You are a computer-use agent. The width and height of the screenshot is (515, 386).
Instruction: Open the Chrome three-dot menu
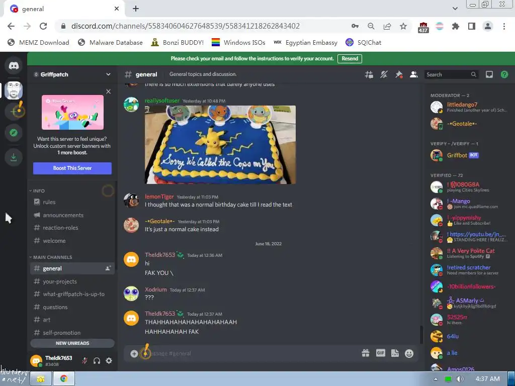[504, 26]
